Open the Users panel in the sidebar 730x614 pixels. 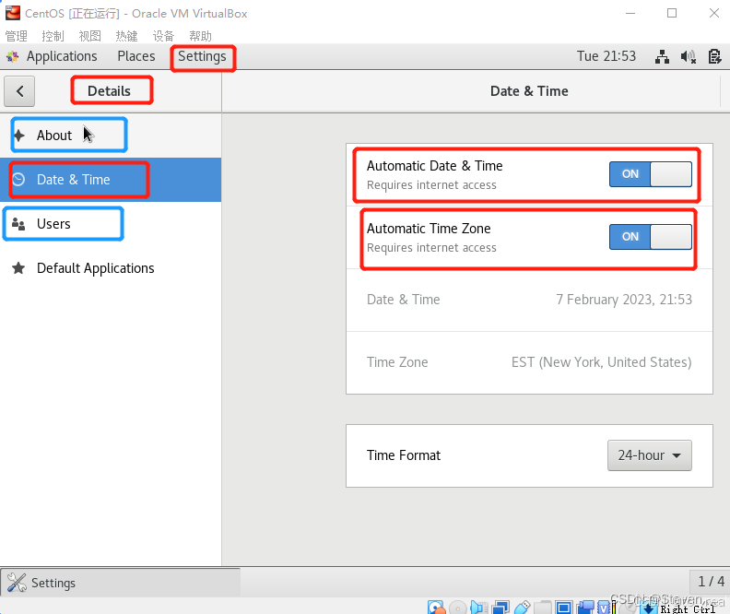click(111, 224)
